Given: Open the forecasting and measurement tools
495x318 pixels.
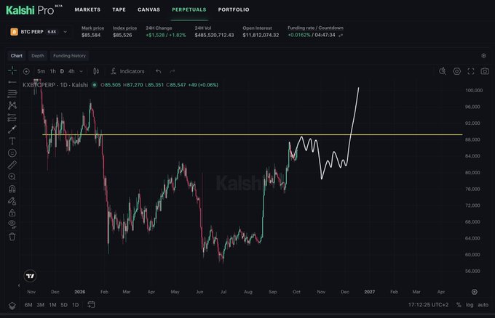Looking at the screenshot, I should [12, 117].
